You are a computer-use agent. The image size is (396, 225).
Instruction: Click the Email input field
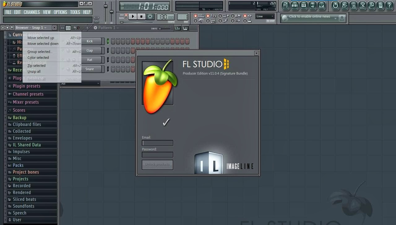coord(157,143)
